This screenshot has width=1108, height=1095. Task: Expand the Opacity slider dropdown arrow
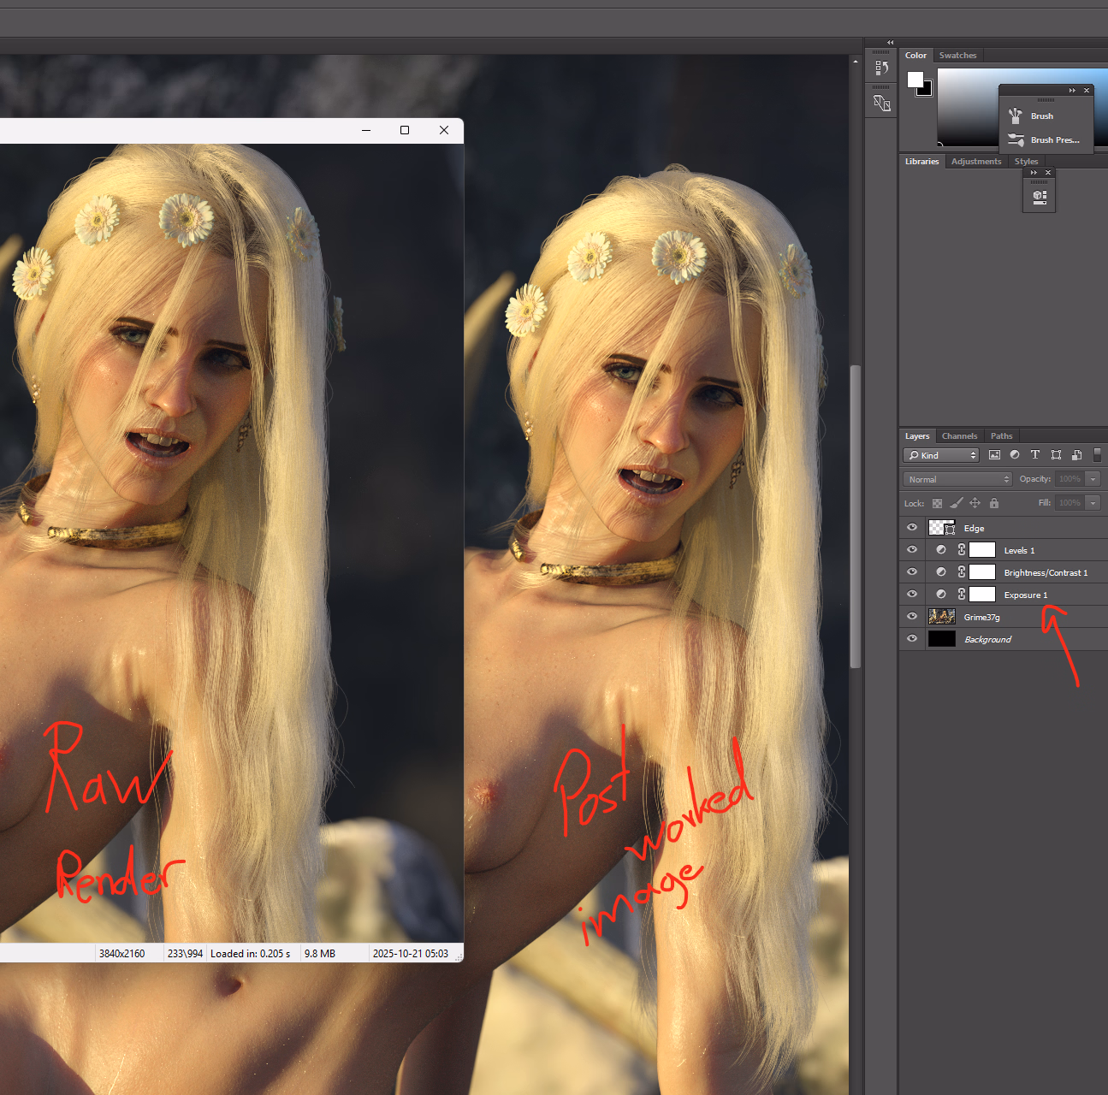point(1093,479)
